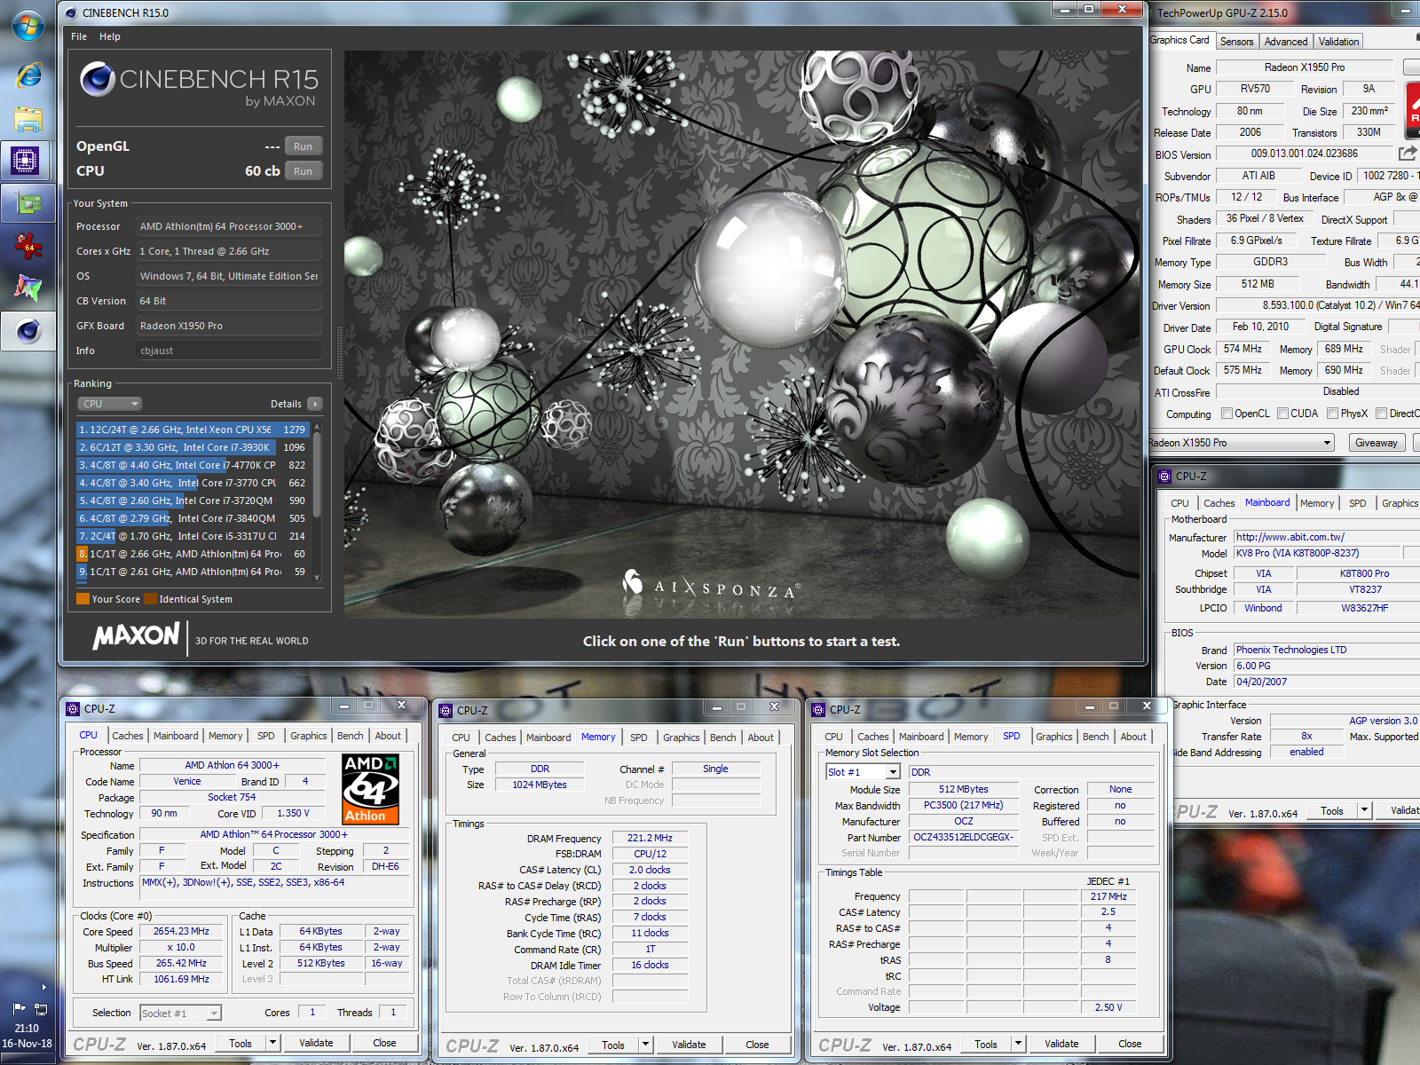This screenshot has width=1420, height=1065.
Task: Click Tools button in CPU-Z CPU window
Action: tap(241, 1043)
